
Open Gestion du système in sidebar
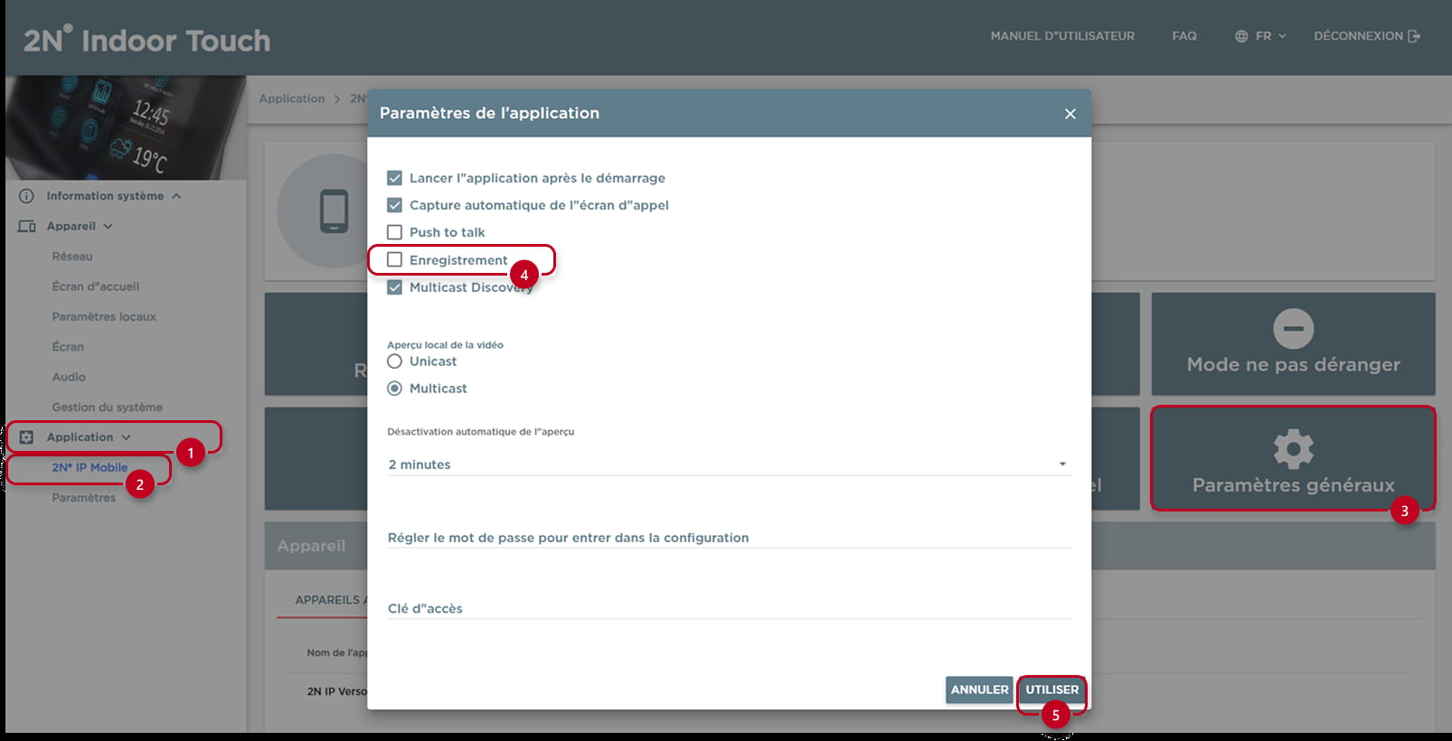tap(108, 408)
